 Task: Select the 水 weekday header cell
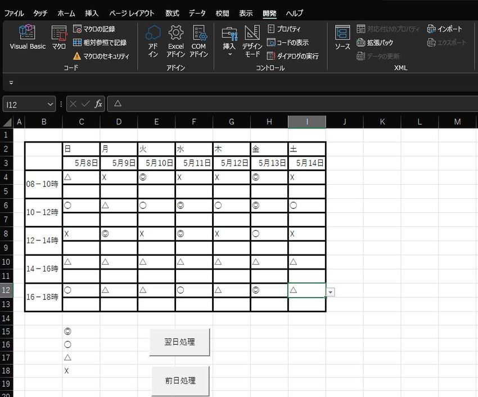pos(194,149)
